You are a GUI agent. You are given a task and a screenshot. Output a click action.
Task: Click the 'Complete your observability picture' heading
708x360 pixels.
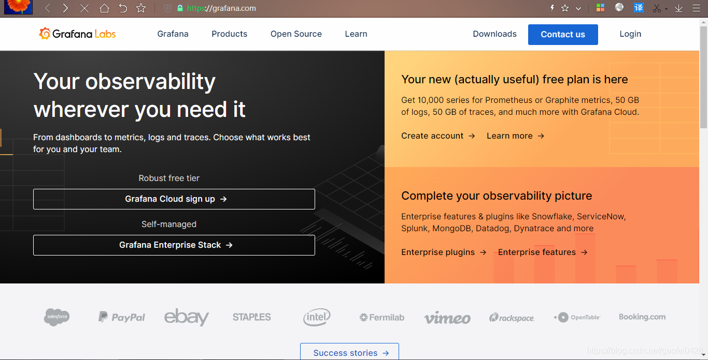[x=497, y=196]
